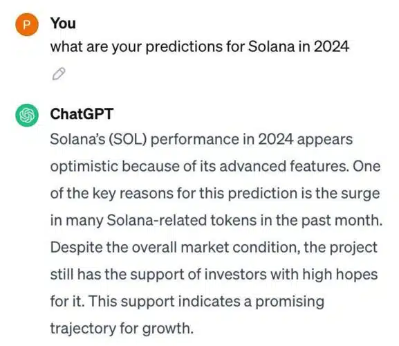399x346 pixels.
Task: Click the orange P user avatar
Action: click(x=27, y=24)
